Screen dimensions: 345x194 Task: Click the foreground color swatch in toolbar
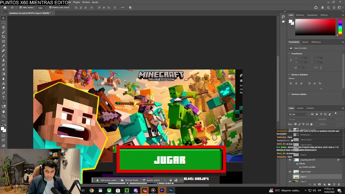[3, 129]
